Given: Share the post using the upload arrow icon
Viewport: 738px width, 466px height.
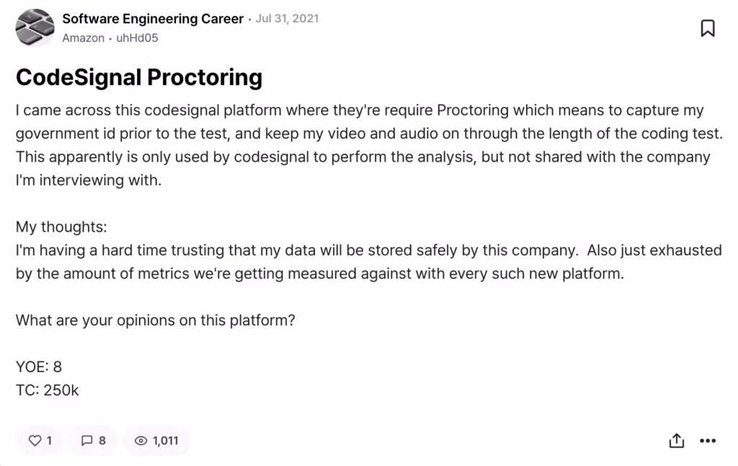Looking at the screenshot, I should pos(677,440).
